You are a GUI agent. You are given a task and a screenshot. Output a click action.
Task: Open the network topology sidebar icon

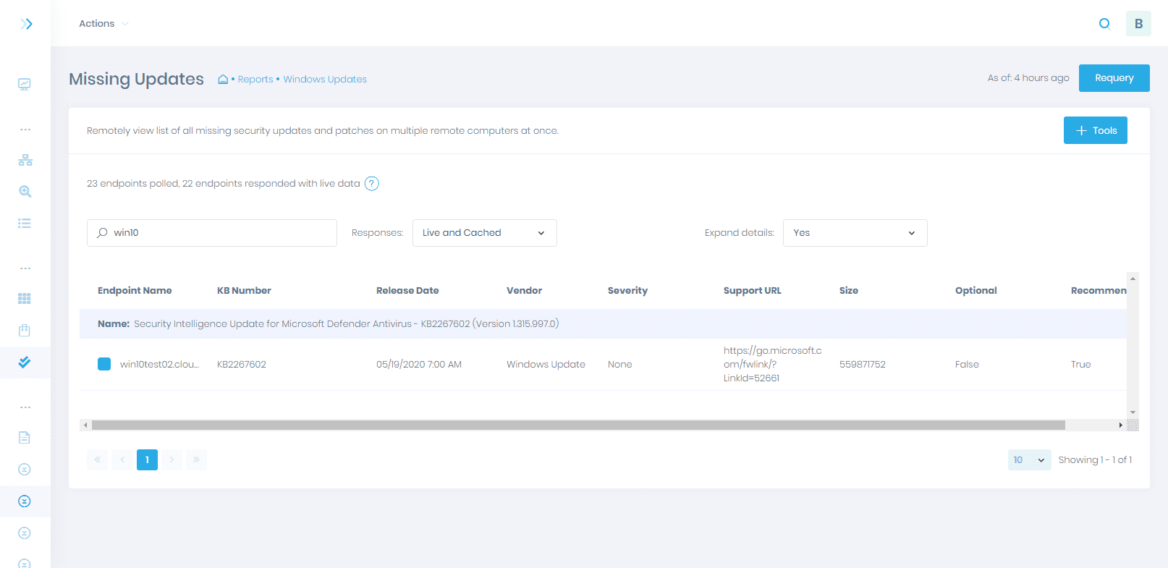click(x=25, y=160)
